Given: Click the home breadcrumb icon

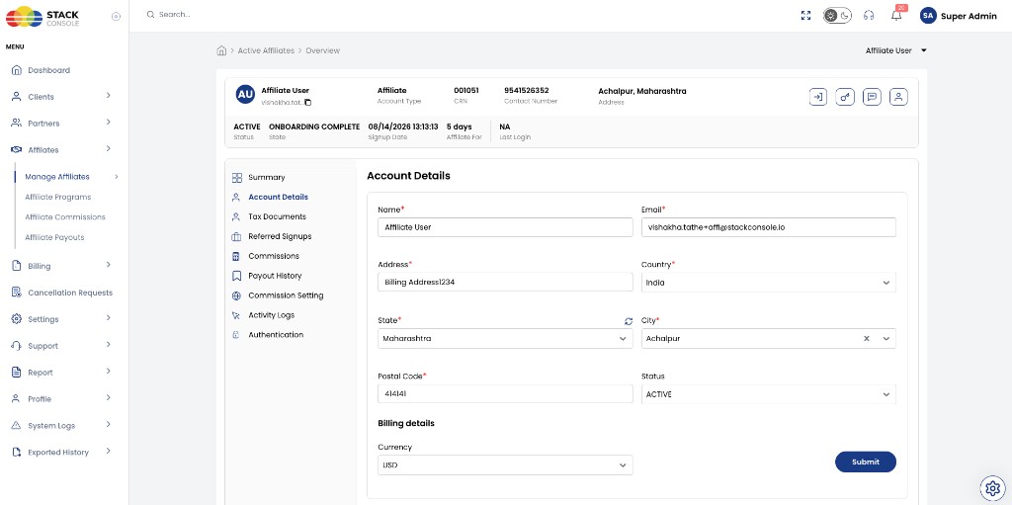Looking at the screenshot, I should pyautogui.click(x=221, y=50).
